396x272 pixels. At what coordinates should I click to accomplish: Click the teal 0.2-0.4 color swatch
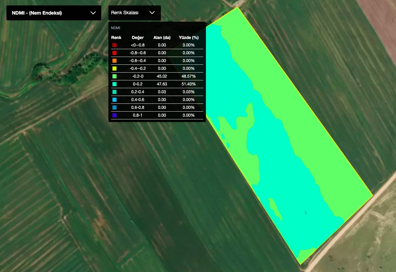tap(114, 92)
